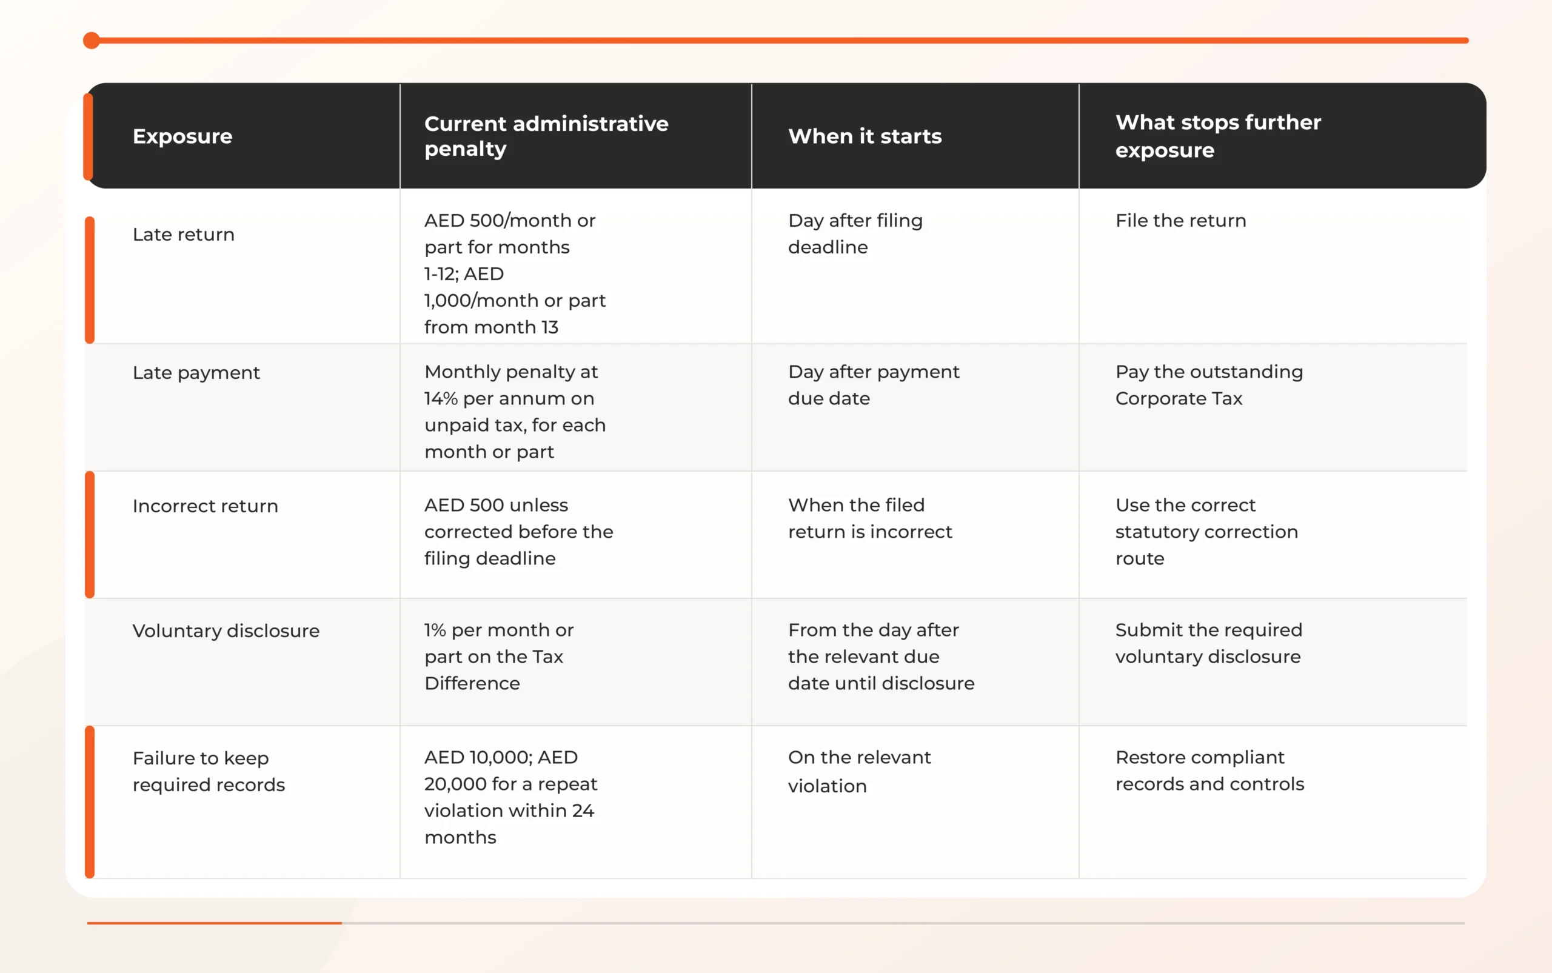Click the orange progress bar at bottom
This screenshot has height=973, width=1552.
[x=214, y=923]
